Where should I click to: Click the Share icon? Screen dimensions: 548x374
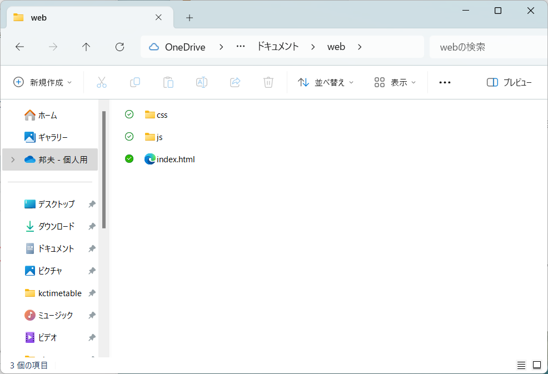click(235, 82)
